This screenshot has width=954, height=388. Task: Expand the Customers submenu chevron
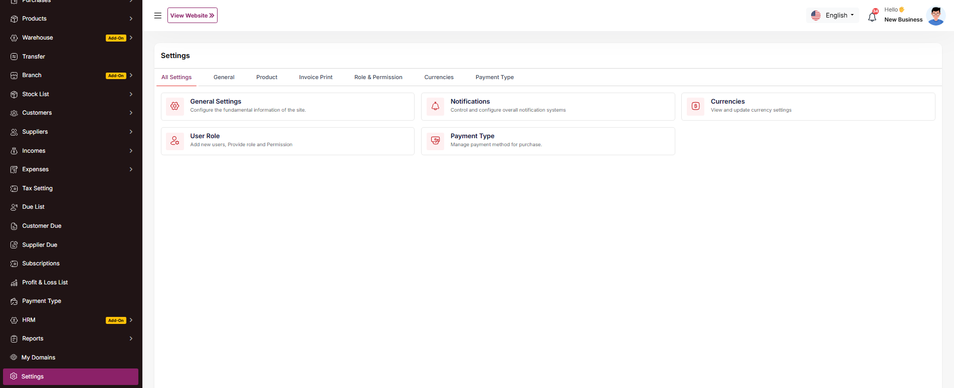pos(131,113)
